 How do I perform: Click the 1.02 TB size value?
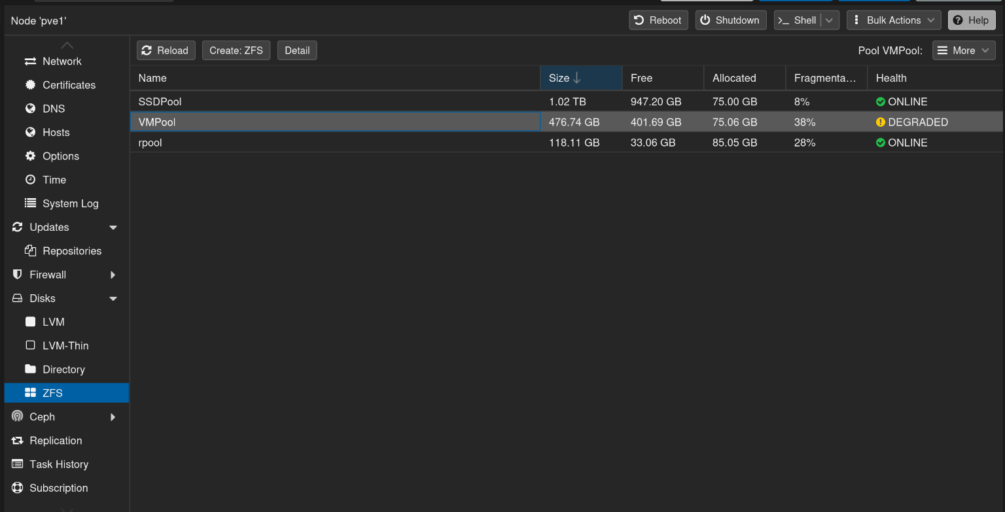pyautogui.click(x=567, y=102)
